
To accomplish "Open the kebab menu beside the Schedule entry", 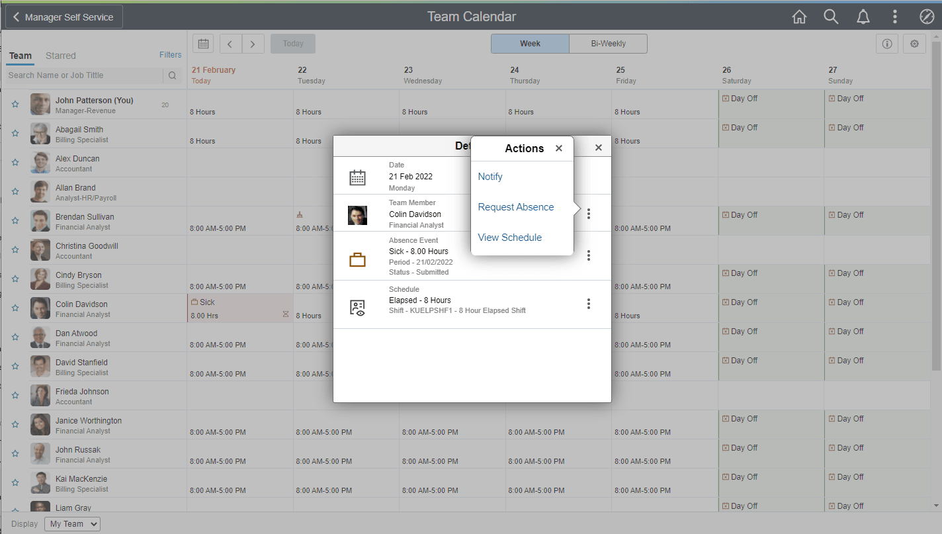I will point(588,304).
